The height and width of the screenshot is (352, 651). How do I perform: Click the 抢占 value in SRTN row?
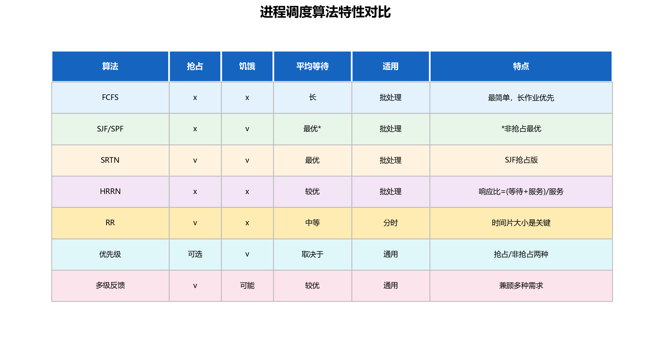(x=195, y=160)
